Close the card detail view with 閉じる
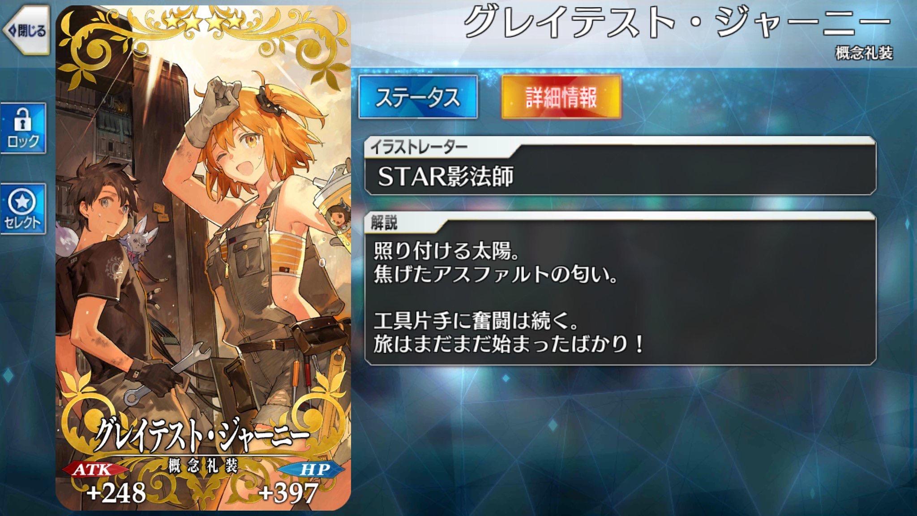917x516 pixels. coord(26,30)
